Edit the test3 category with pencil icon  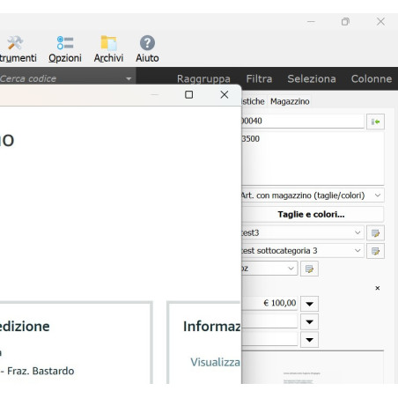coord(375,233)
